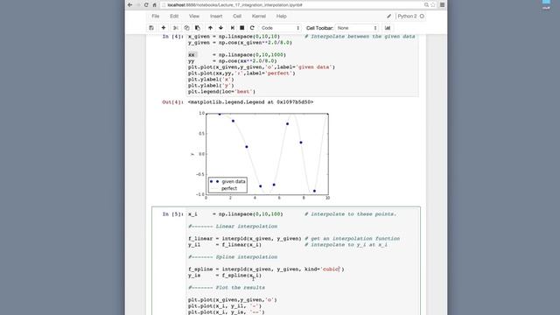Click the In [4] cell prompt
The height and width of the screenshot is (315, 560).
[173, 37]
